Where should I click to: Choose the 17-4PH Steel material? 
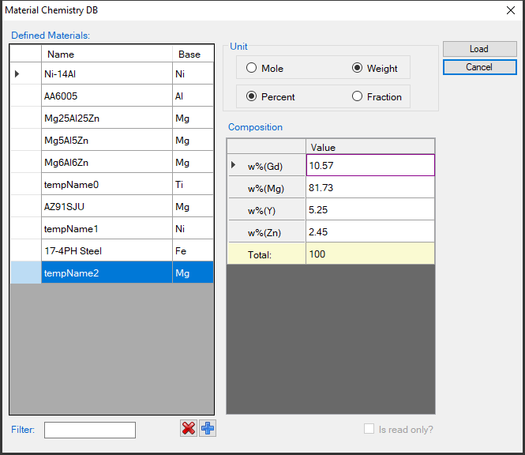(106, 250)
